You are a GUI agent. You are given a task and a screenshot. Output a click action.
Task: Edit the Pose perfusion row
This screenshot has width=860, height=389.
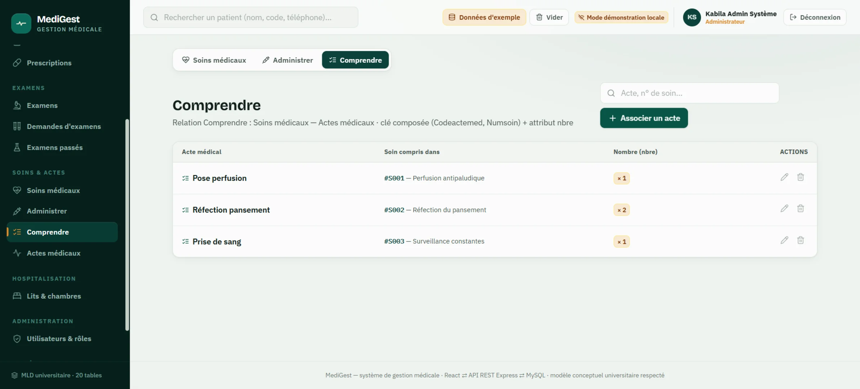pyautogui.click(x=784, y=177)
